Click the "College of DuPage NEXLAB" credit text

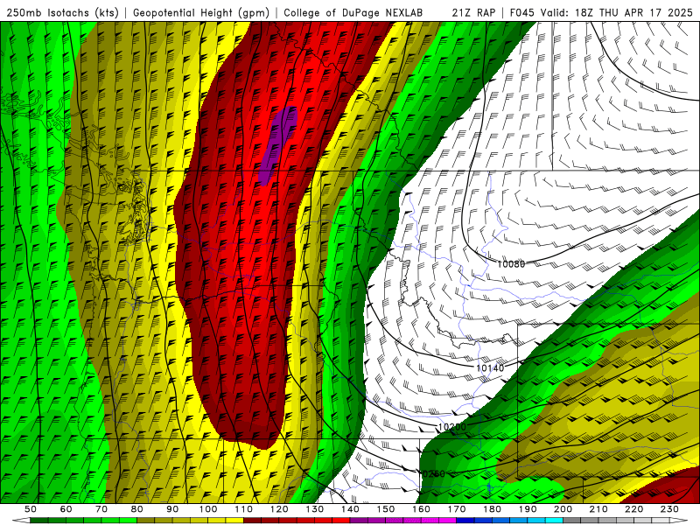point(353,12)
